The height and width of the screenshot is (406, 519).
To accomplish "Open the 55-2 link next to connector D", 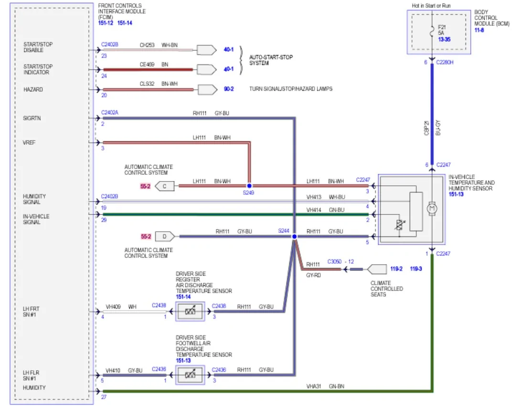I will [x=146, y=236].
